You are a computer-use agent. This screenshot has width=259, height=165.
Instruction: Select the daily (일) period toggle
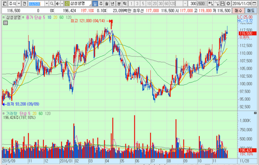[95, 3]
